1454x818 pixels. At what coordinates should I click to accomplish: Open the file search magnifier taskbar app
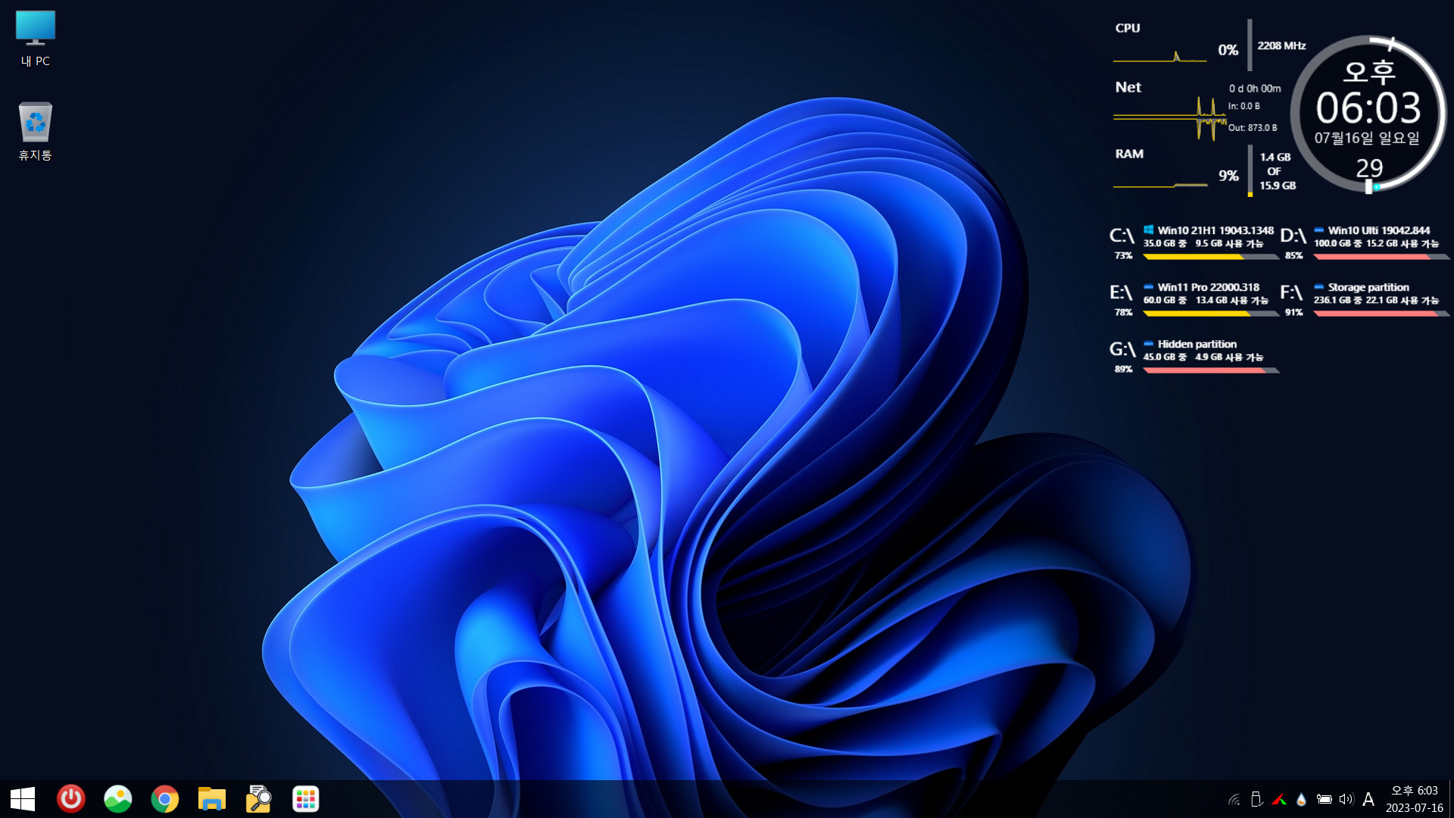coord(259,799)
